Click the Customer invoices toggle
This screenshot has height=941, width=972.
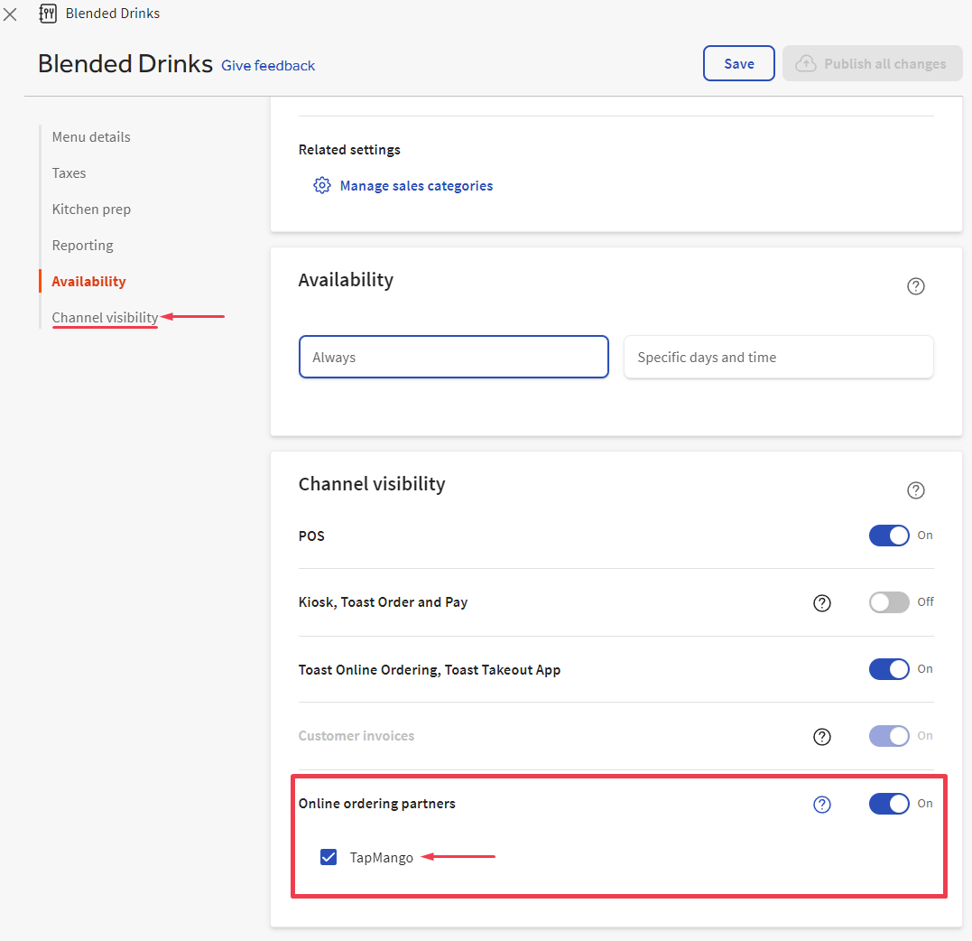888,736
